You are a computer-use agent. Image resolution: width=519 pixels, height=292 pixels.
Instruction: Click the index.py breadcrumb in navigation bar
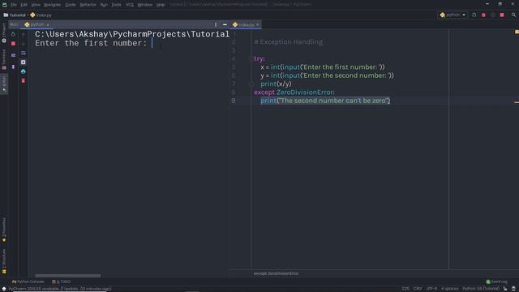click(41, 15)
